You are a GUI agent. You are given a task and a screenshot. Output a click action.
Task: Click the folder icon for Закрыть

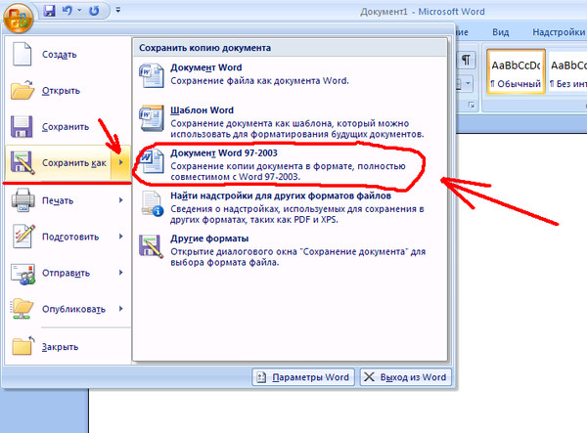coord(23,345)
